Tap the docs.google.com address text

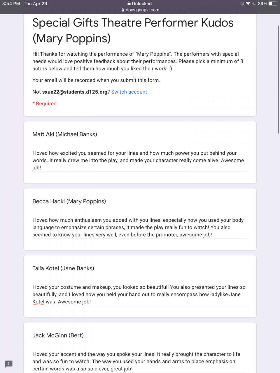coord(142,10)
